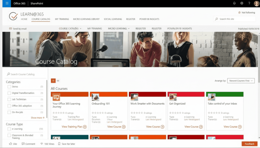Expand categories with Show more
This screenshot has width=260, height=148.
click(x=38, y=118)
